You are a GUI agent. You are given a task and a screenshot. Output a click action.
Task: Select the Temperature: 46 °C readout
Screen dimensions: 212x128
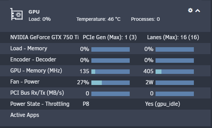[x=98, y=19]
